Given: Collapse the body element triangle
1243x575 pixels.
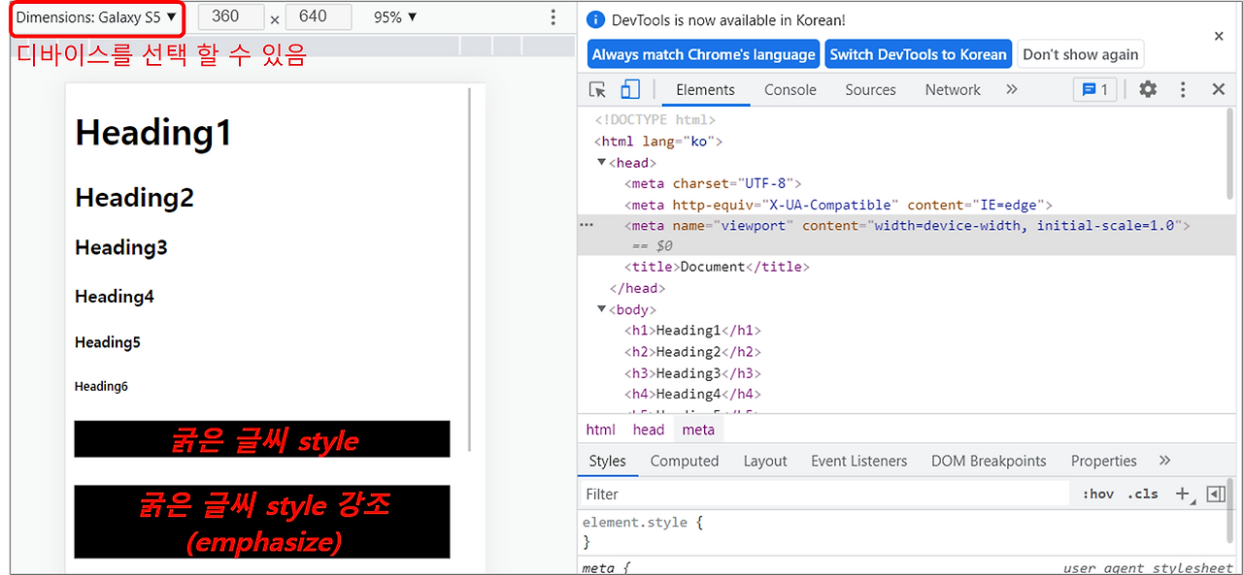Looking at the screenshot, I should coord(602,309).
